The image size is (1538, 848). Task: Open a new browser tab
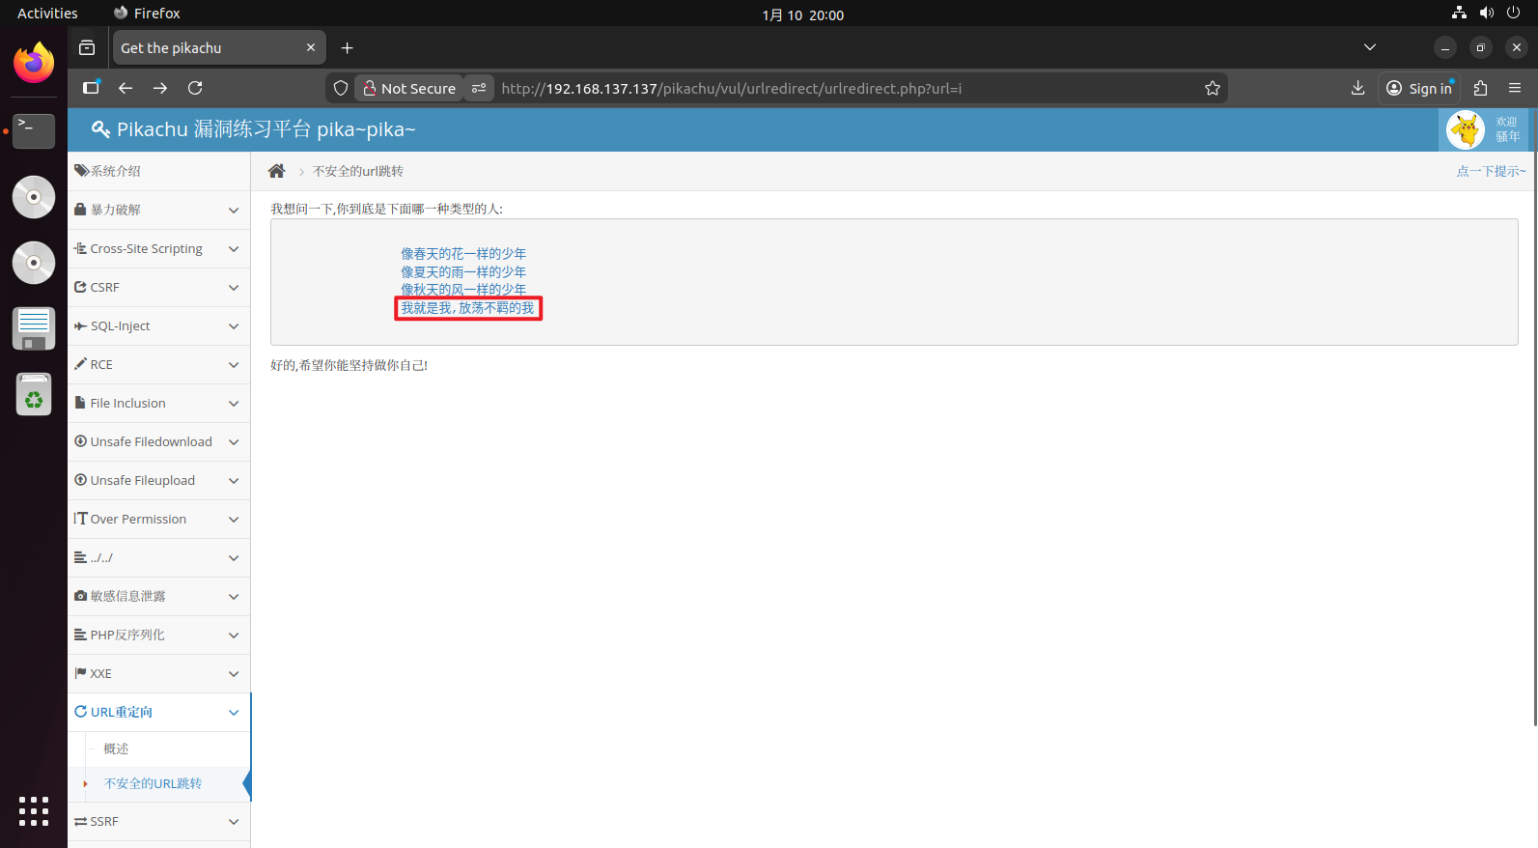tap(348, 47)
